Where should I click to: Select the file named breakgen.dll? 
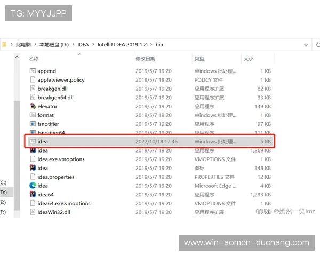pyautogui.click(x=52, y=89)
